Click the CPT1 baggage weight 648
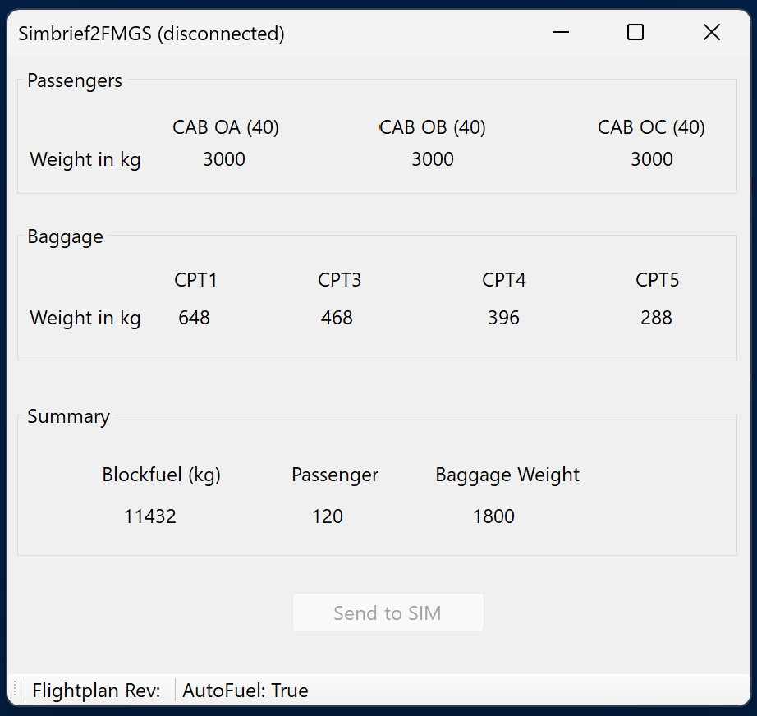 (x=194, y=318)
